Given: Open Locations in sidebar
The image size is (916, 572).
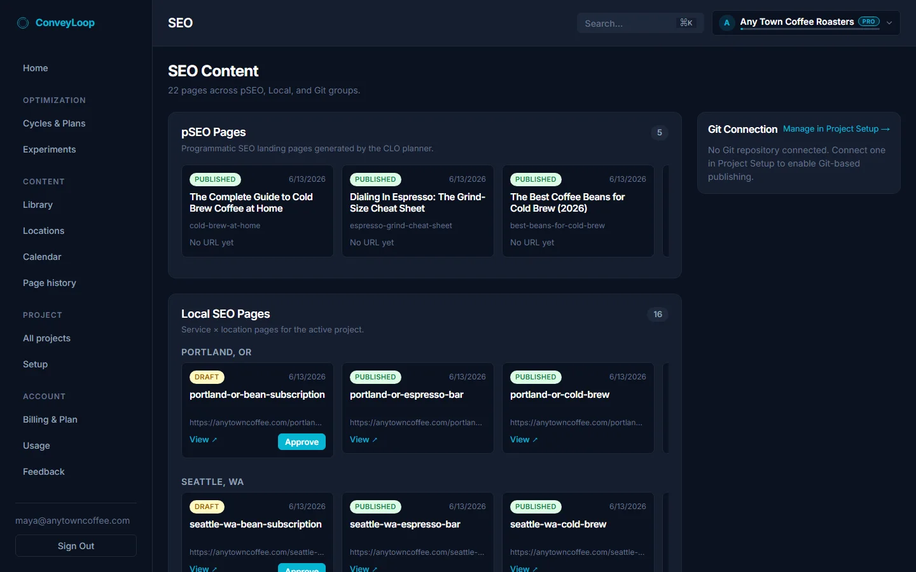Looking at the screenshot, I should pyautogui.click(x=44, y=231).
